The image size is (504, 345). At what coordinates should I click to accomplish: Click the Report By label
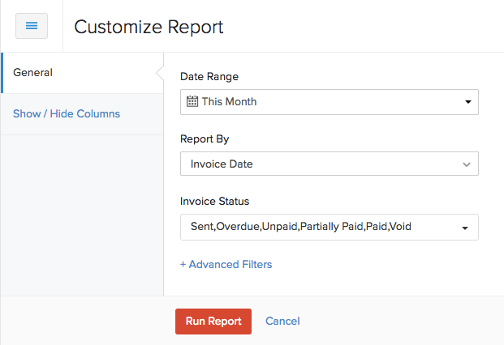point(205,138)
